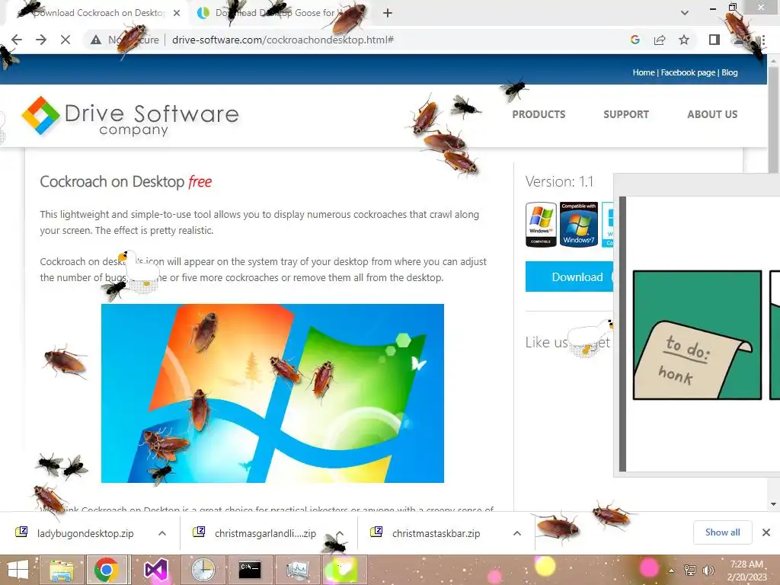Click the 'to do: honk' goose note
The height and width of the screenshot is (585, 780).
[x=698, y=335]
